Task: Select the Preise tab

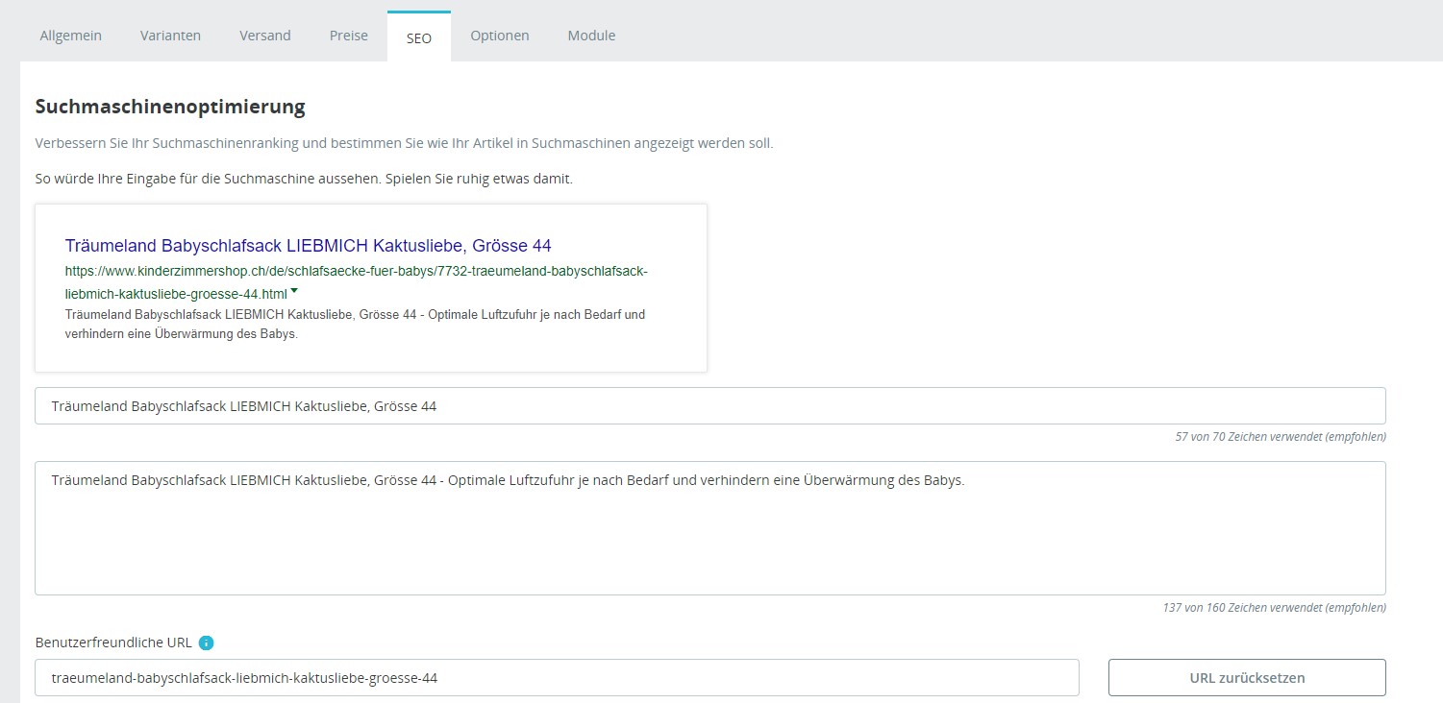Action: point(349,36)
